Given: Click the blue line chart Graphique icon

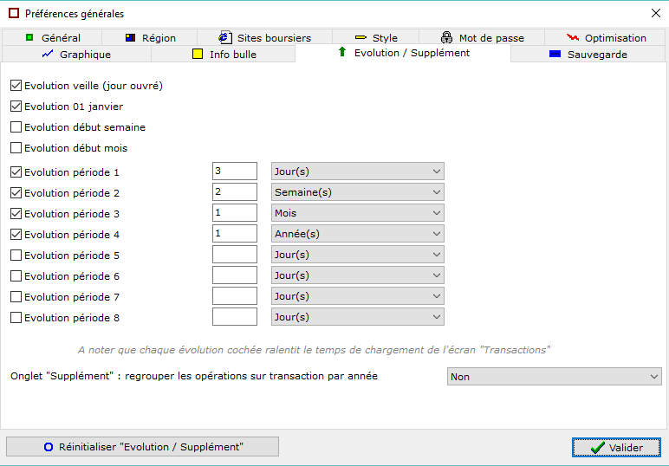Looking at the screenshot, I should pyautogui.click(x=48, y=55).
